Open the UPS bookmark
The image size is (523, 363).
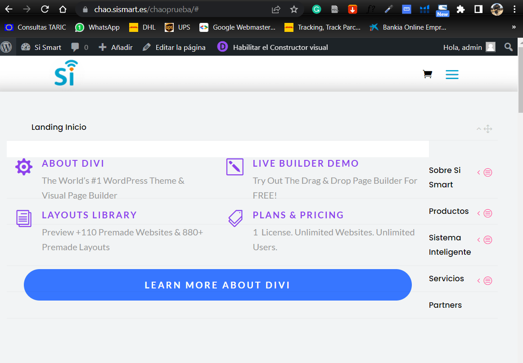pyautogui.click(x=177, y=27)
